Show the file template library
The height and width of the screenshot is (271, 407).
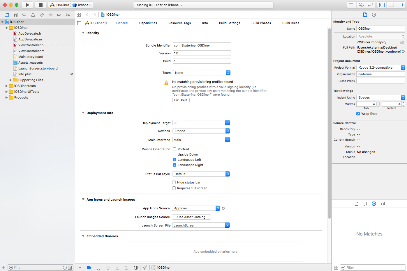click(x=356, y=204)
